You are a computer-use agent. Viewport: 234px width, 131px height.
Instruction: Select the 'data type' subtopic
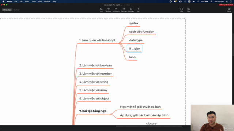click(x=136, y=40)
